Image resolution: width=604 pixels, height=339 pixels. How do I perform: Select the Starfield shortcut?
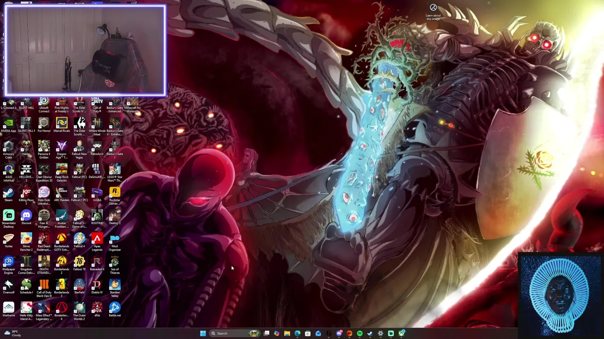pyautogui.click(x=79, y=287)
